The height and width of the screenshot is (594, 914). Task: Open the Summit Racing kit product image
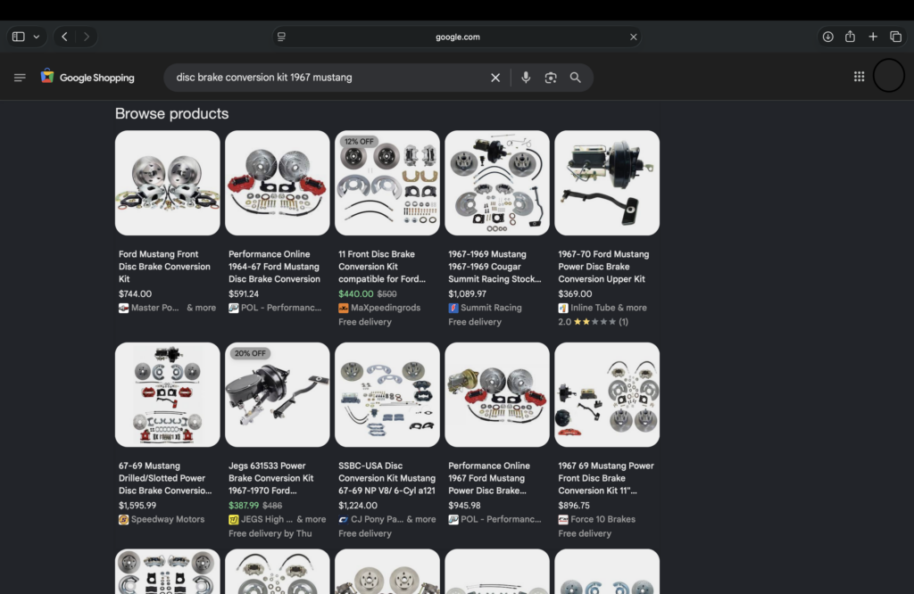pos(497,183)
